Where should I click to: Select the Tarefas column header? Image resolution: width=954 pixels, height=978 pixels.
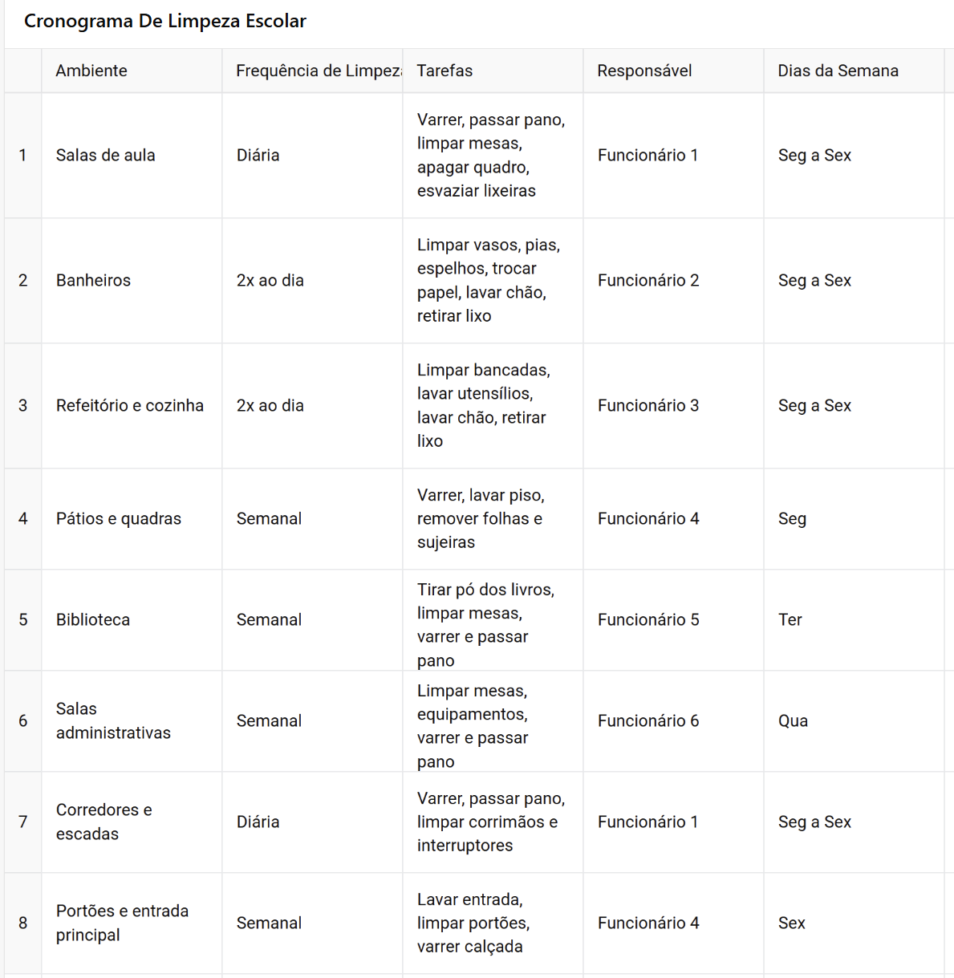click(493, 71)
